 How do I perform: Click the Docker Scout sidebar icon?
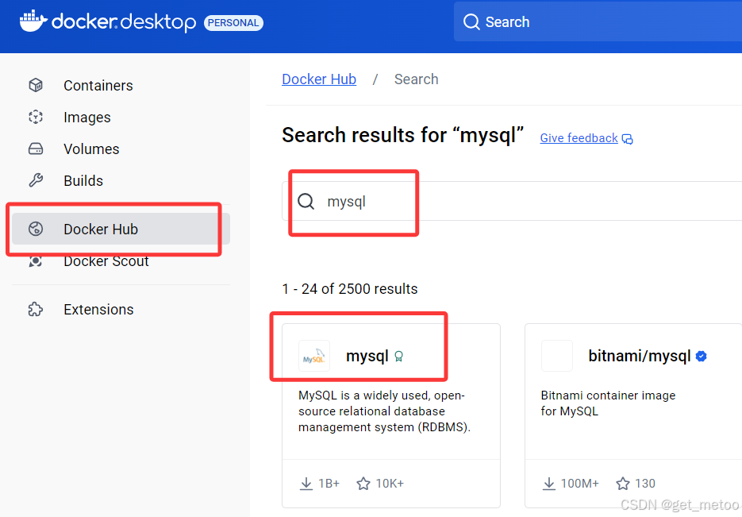click(36, 260)
